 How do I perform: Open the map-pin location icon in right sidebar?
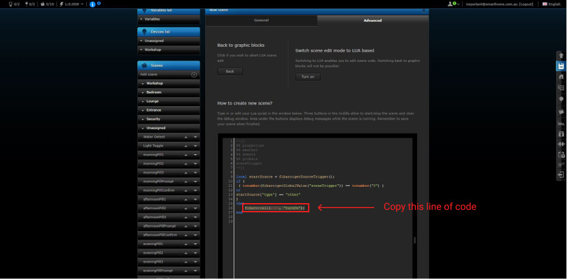point(561,99)
